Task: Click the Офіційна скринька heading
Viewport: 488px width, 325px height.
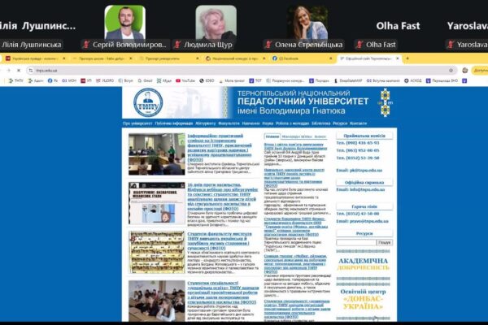Action: tap(364, 183)
